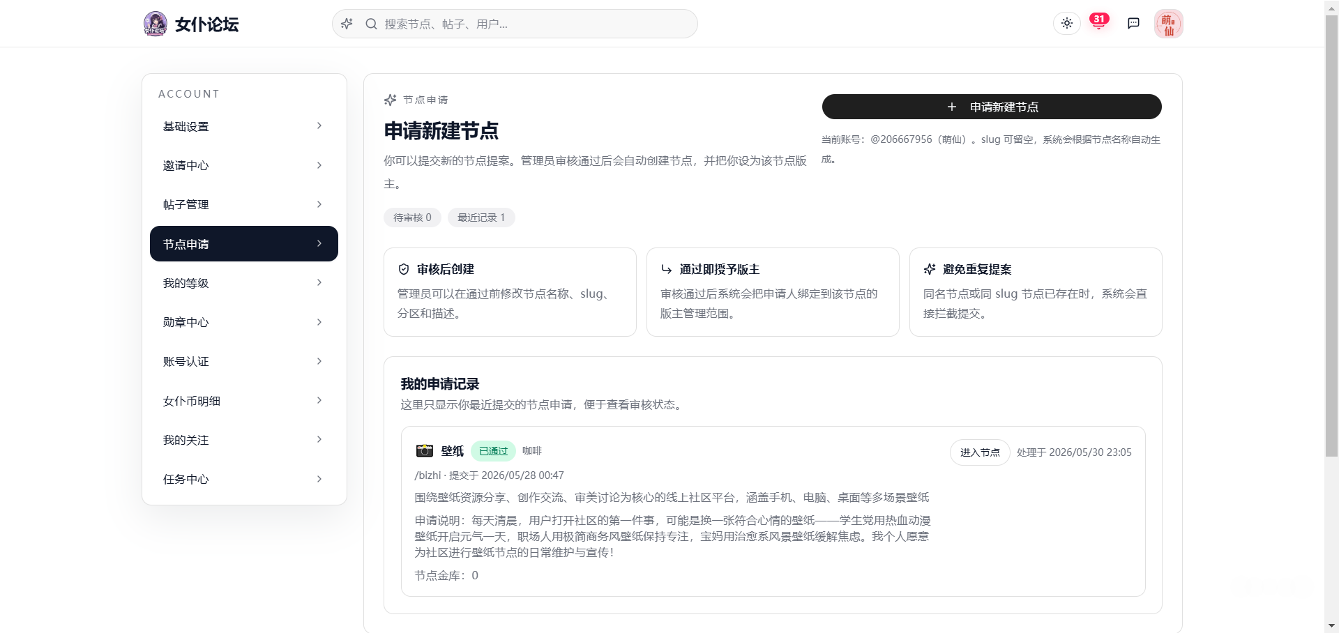The image size is (1339, 633).
Task: Open 我的等级 in account sidebar
Action: pyautogui.click(x=244, y=283)
